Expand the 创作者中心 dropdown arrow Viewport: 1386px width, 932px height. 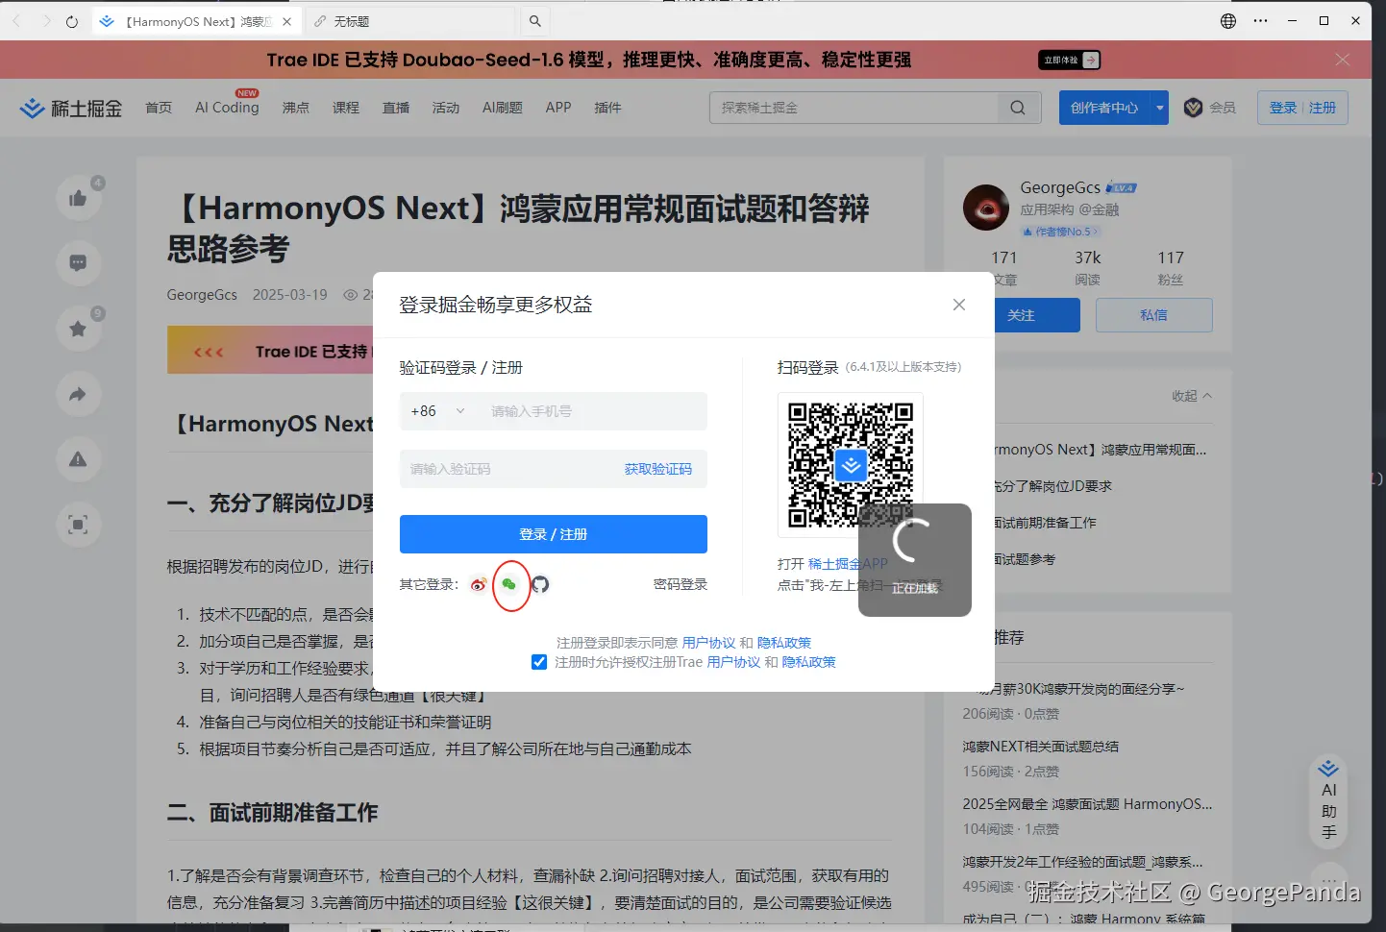click(1159, 108)
